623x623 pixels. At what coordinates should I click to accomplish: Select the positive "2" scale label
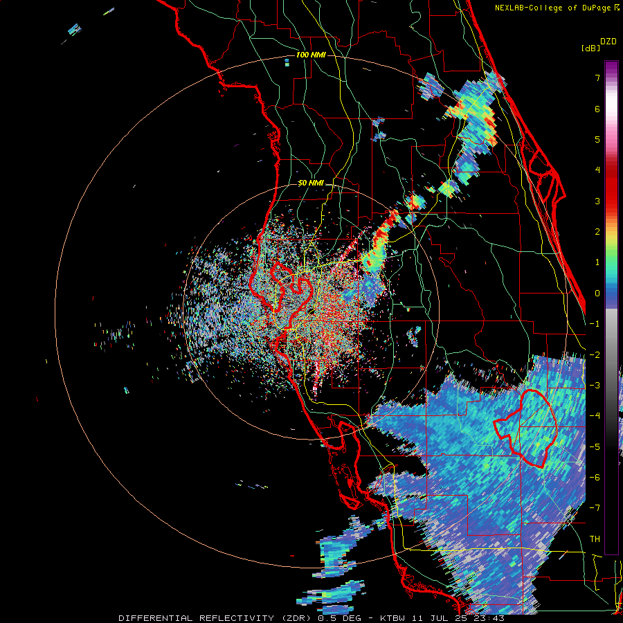coord(597,232)
